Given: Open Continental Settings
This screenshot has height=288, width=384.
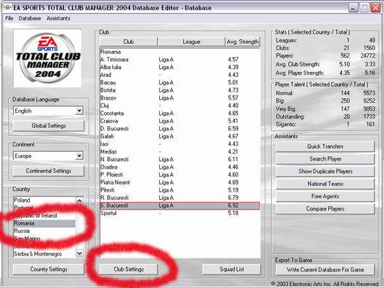Looking at the screenshot, I should click(49, 171).
